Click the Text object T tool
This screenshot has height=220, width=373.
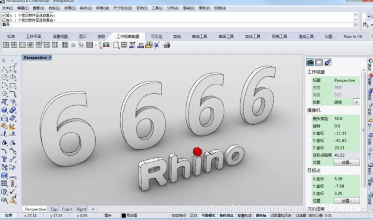pyautogui.click(x=4, y=159)
